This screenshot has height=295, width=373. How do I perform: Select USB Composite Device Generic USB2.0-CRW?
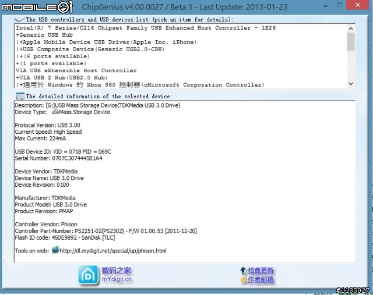[x=90, y=49]
